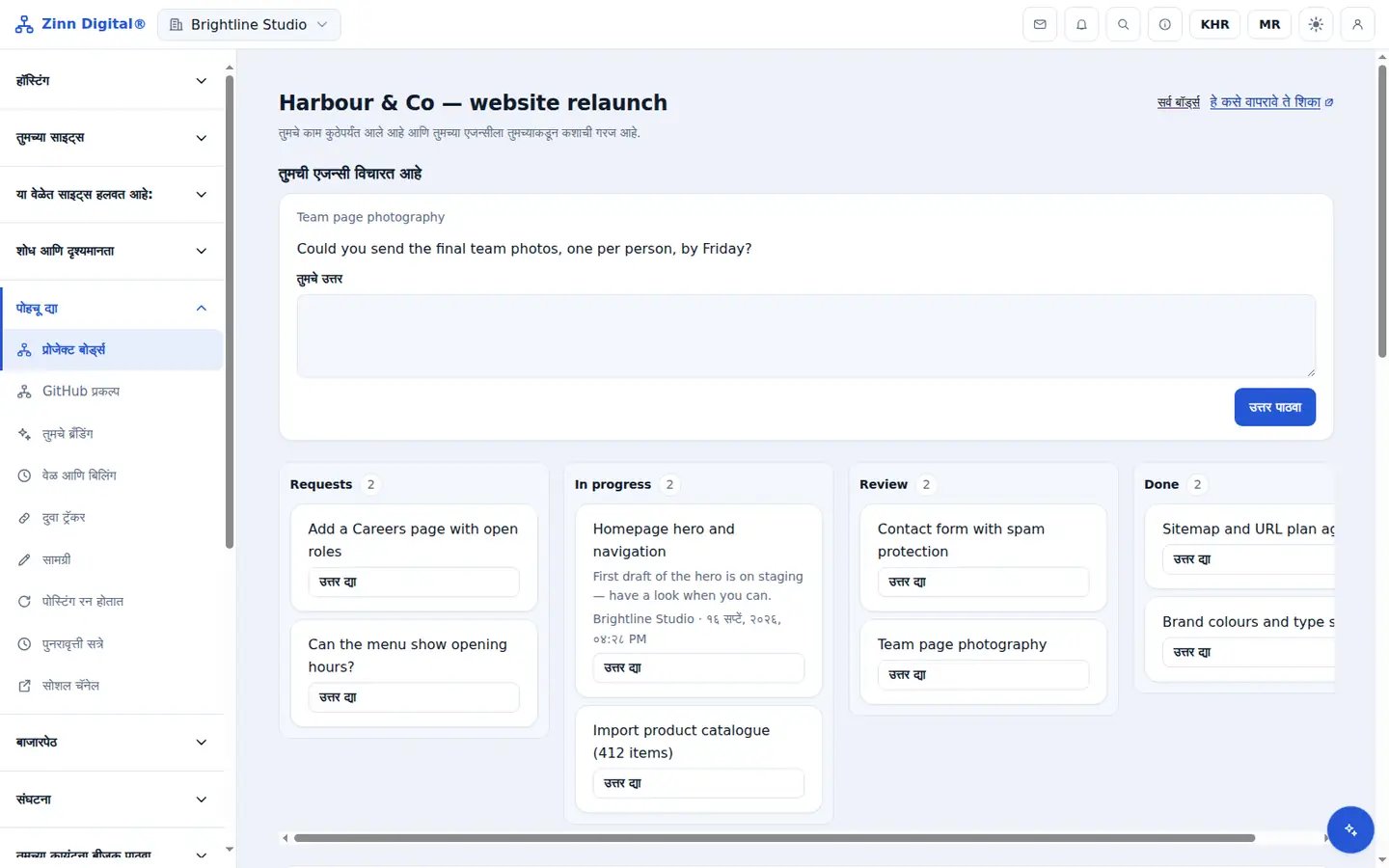Expand the हॉस्टिंग sidebar section

click(x=112, y=81)
